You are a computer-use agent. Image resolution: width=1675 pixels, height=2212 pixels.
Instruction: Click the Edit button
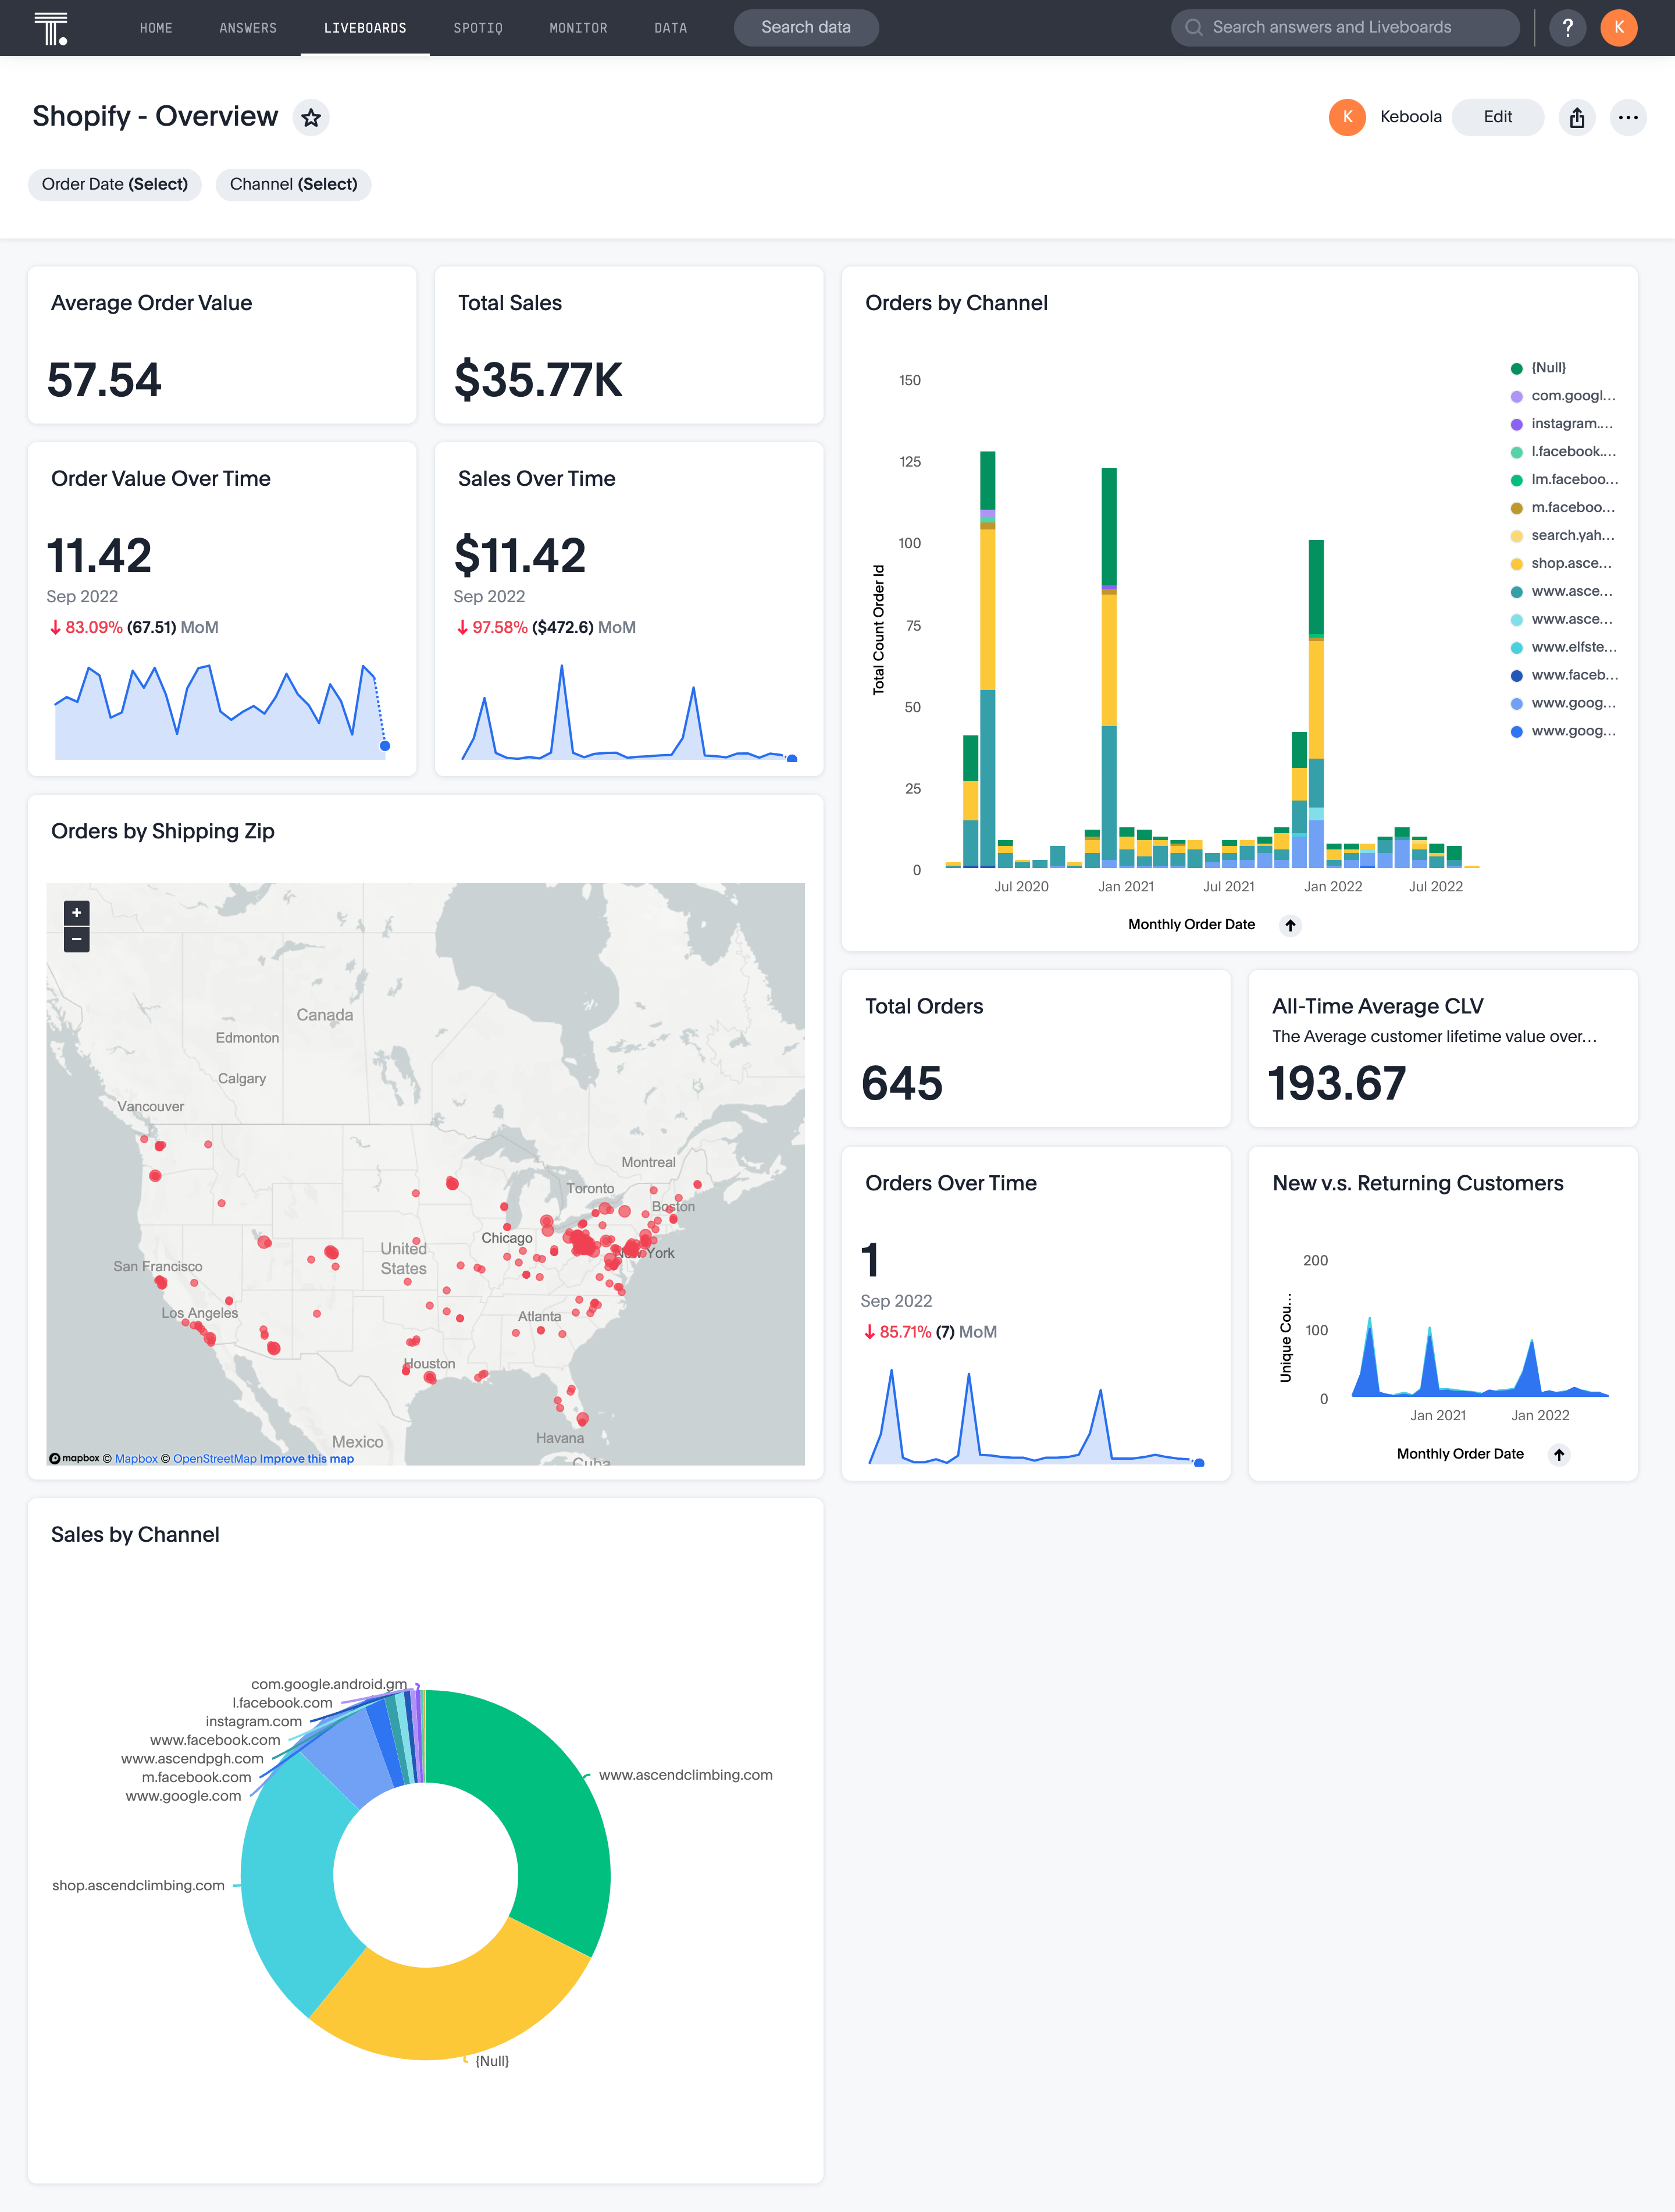[x=1497, y=117]
